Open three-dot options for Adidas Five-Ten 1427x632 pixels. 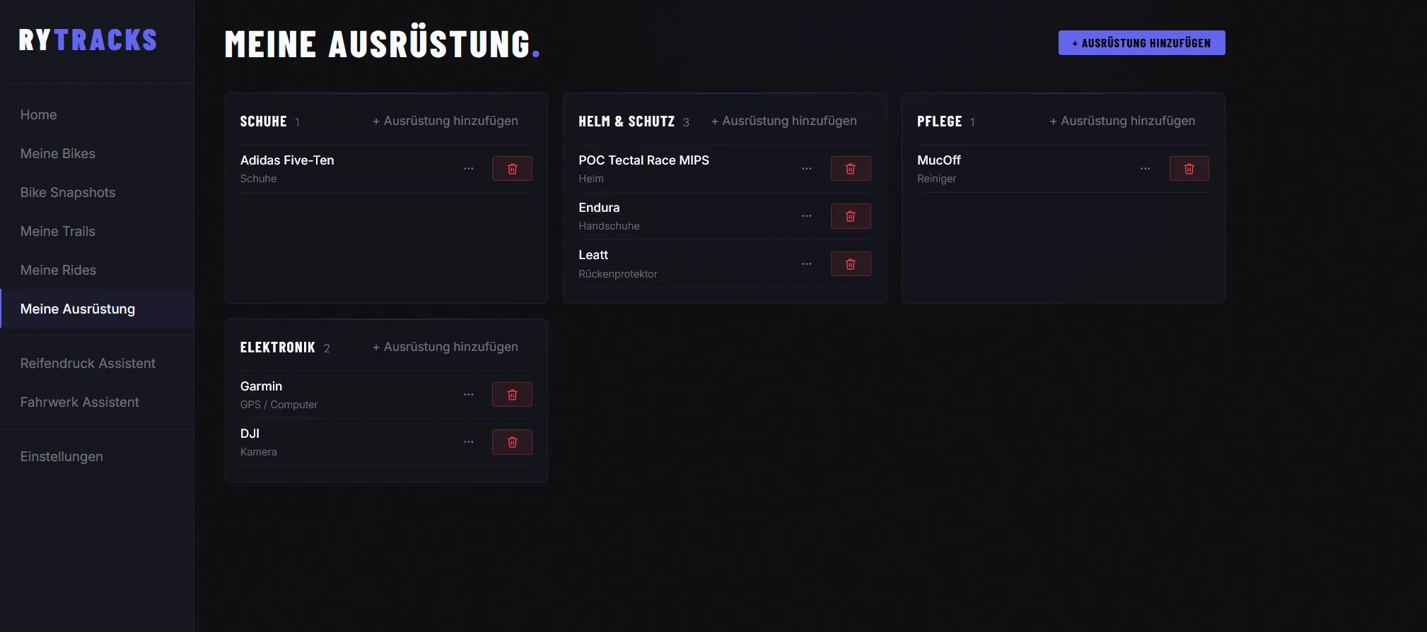(468, 169)
